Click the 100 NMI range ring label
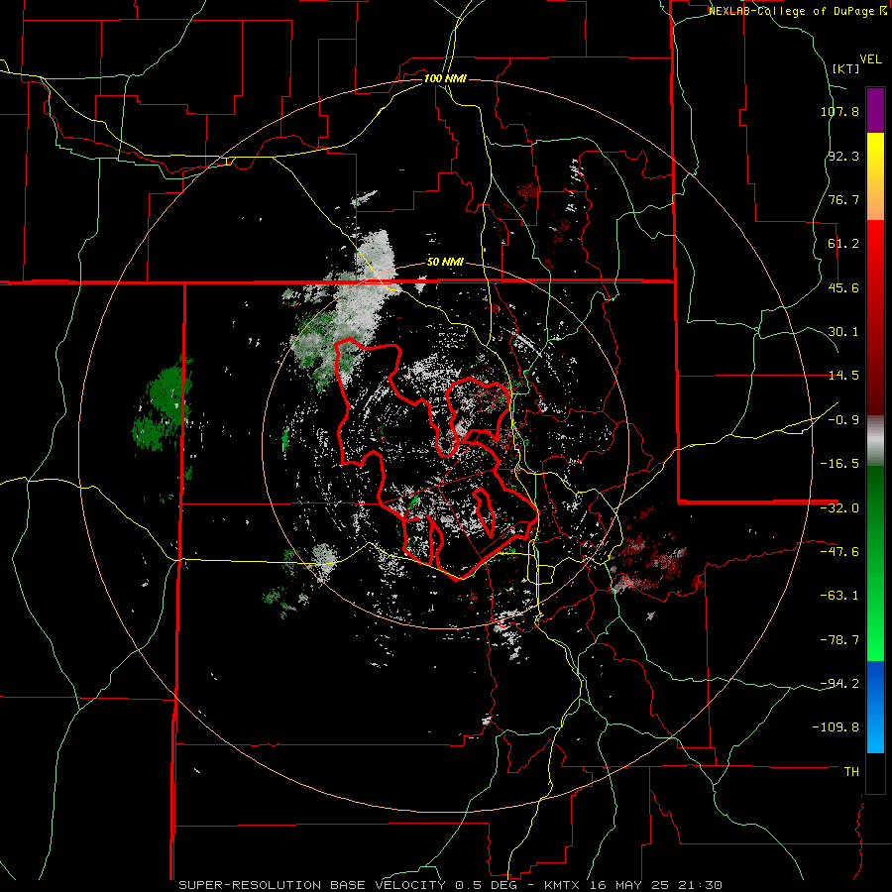This screenshot has width=892, height=892. click(445, 78)
